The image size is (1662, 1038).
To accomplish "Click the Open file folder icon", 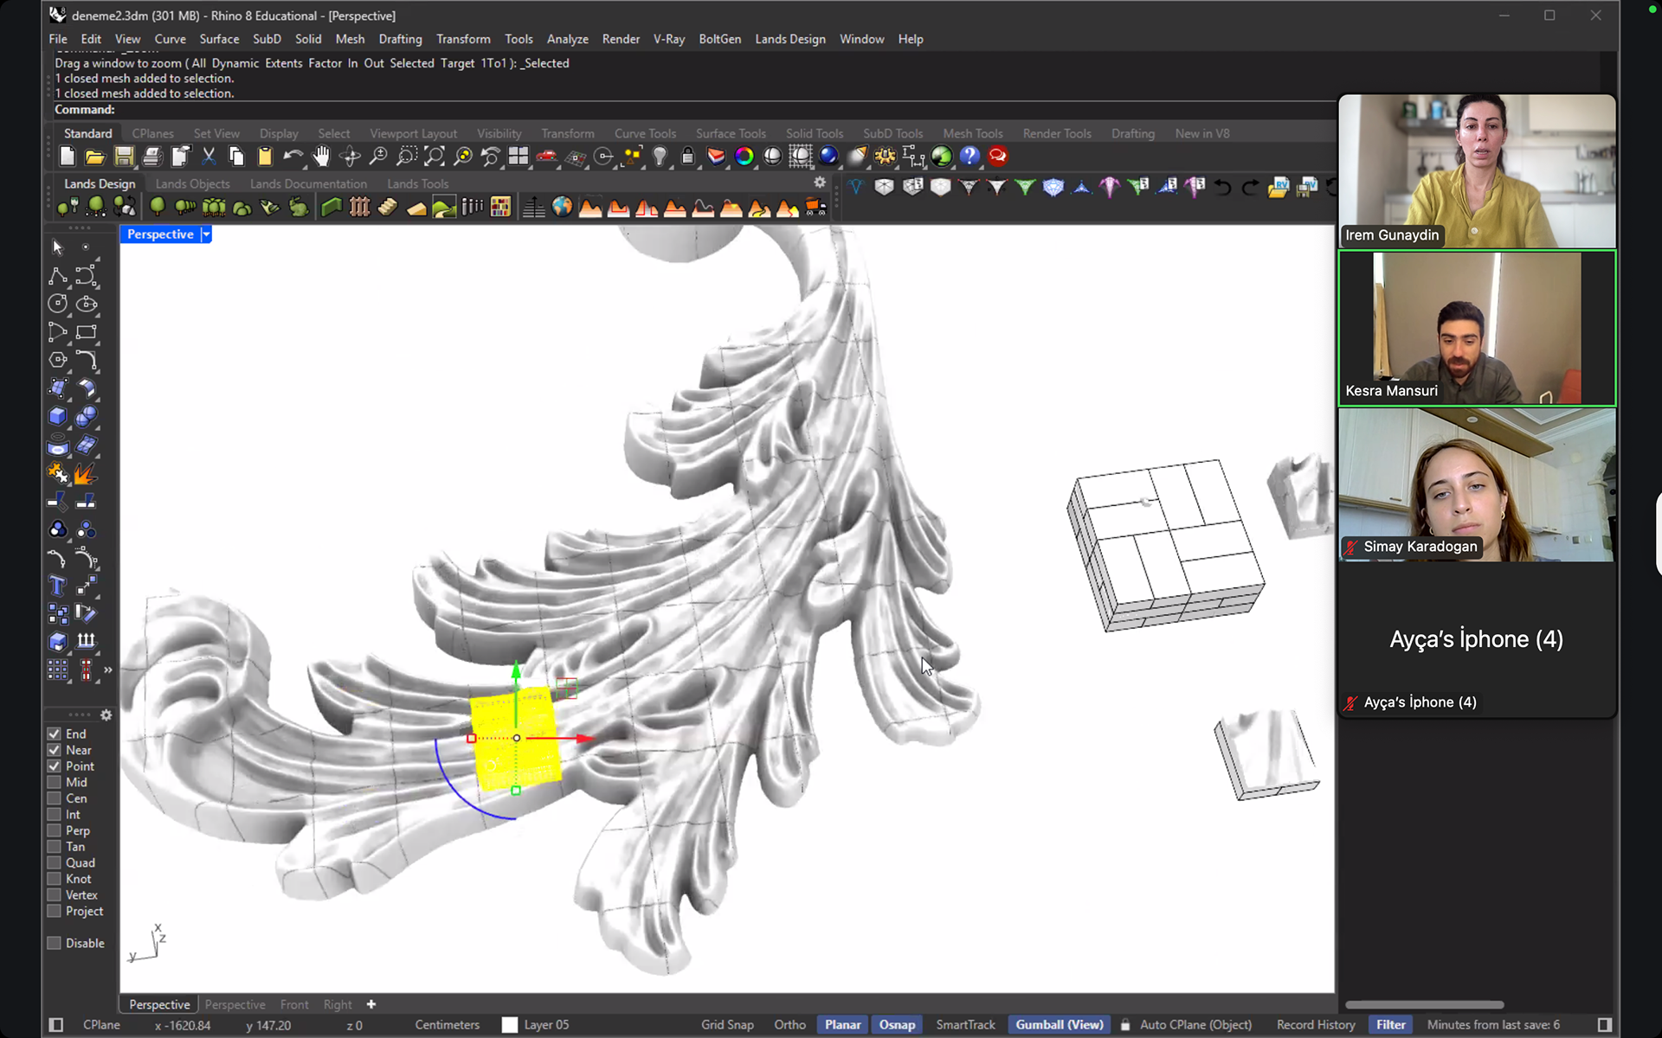I will (95, 157).
